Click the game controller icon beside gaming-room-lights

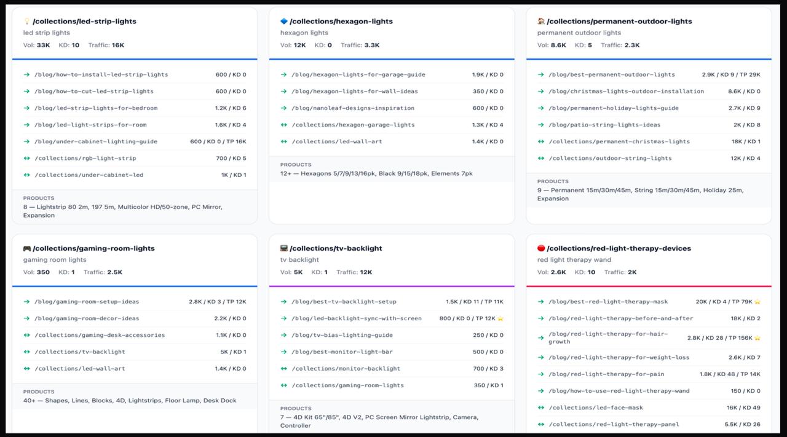(x=26, y=248)
